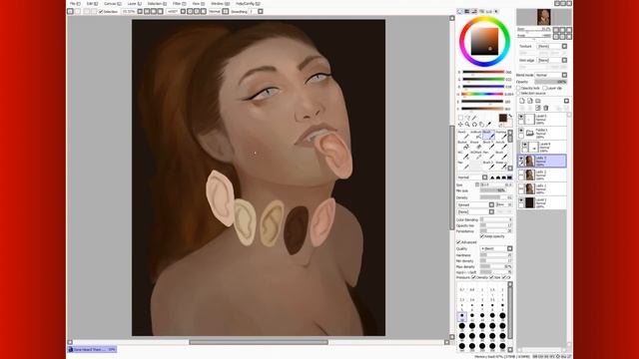Select the hand pan tool
Image resolution: width=639 pixels, height=359 pixels.
[x=481, y=124]
